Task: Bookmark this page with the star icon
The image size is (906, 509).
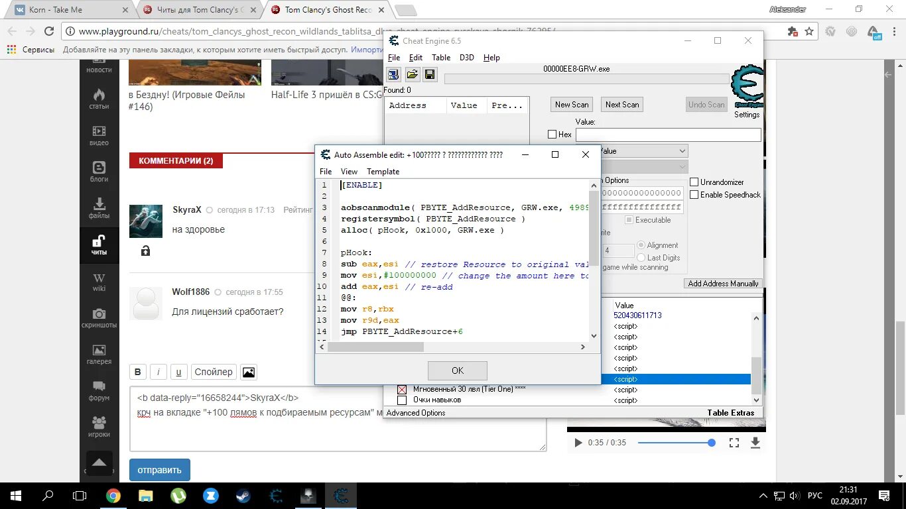Action: click(x=809, y=31)
